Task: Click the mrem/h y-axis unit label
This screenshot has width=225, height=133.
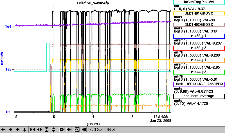Action: pyautogui.click(x=2, y=59)
